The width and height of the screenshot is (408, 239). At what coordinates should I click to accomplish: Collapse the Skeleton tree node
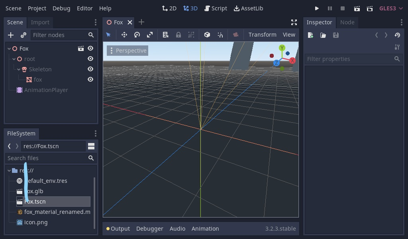19,69
